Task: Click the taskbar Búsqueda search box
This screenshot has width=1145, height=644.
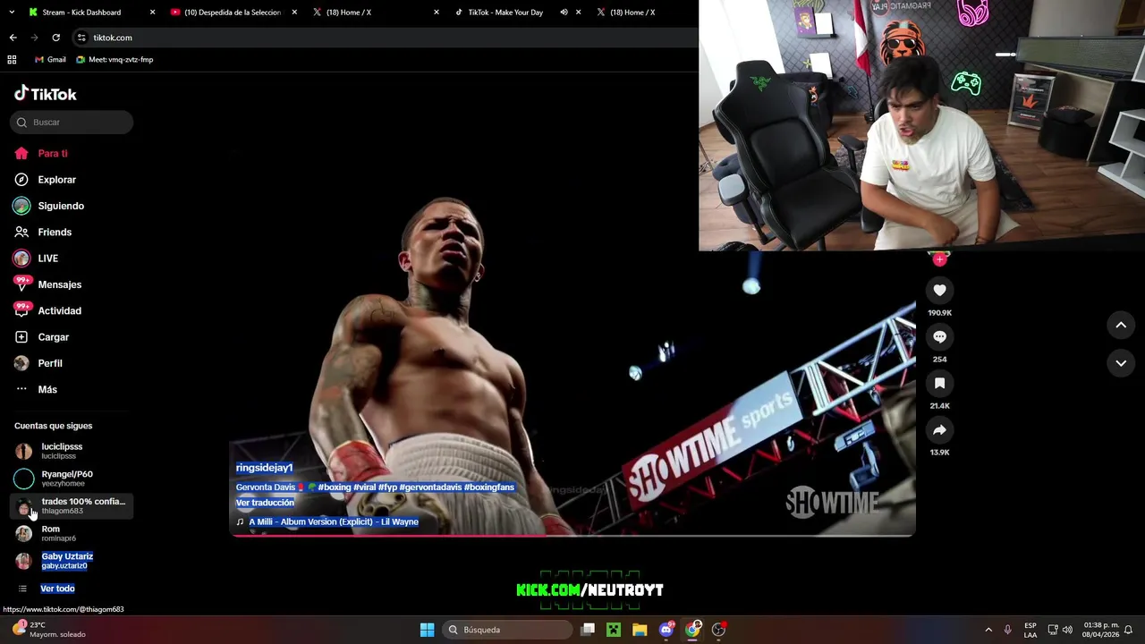Action: tap(508, 630)
